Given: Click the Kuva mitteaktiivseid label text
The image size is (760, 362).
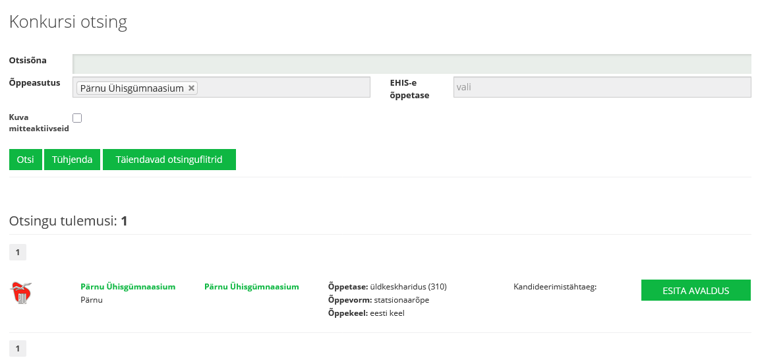Looking at the screenshot, I should point(38,123).
